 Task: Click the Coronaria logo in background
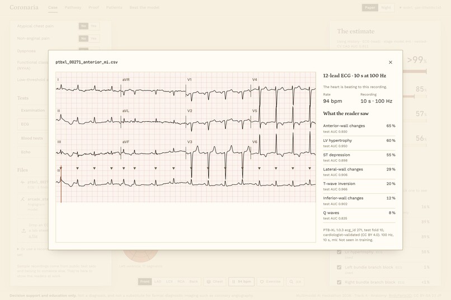24,7
